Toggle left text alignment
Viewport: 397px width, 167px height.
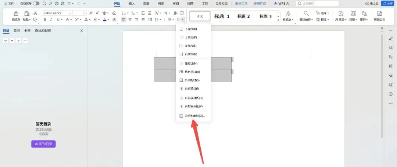[123, 19]
